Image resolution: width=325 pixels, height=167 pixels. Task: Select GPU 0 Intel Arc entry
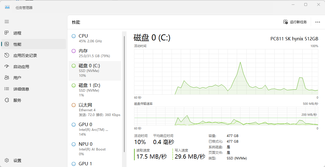tap(95, 129)
